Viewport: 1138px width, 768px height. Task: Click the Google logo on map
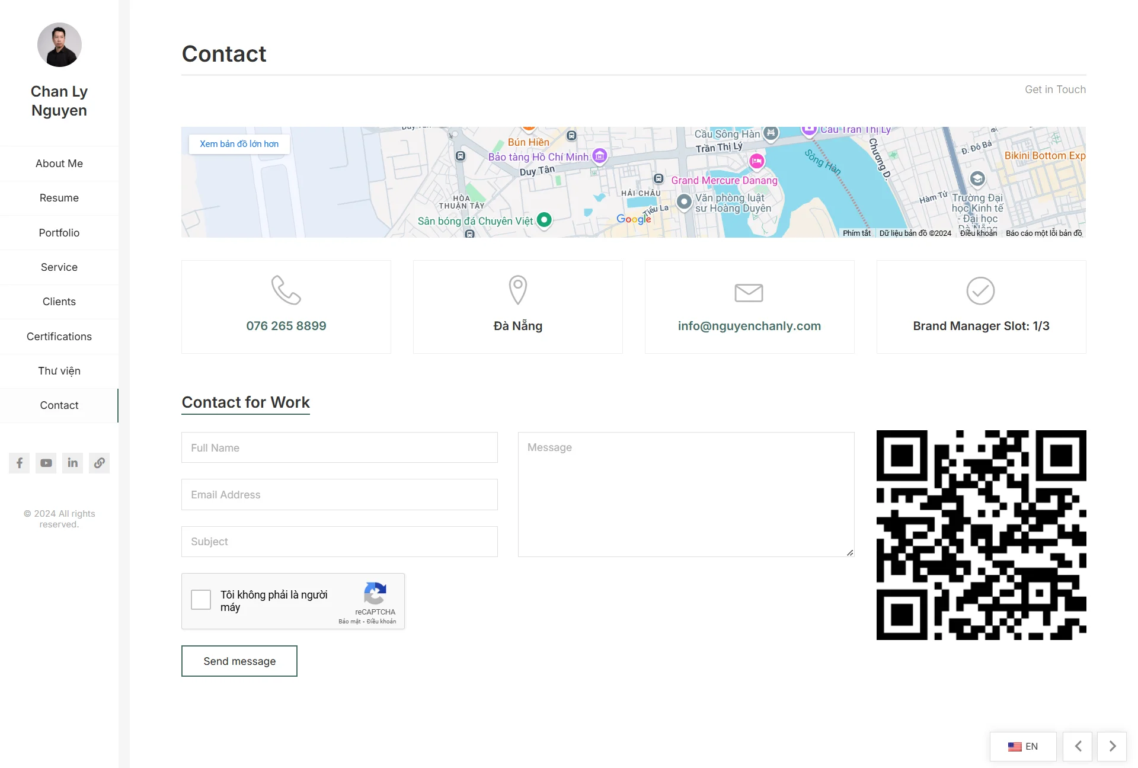(x=634, y=219)
